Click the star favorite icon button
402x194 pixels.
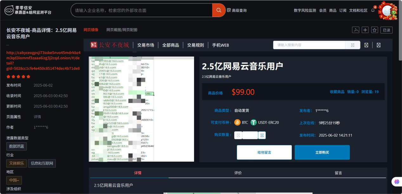374,30
